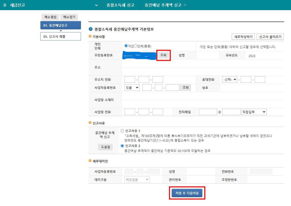The image size is (291, 206).
Task: Open the 있음 dropdown for 사업자등록번호
Action: [132, 87]
